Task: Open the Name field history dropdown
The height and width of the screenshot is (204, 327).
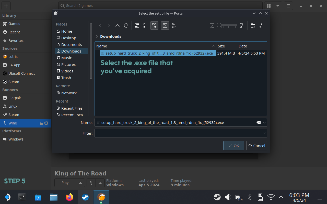Action: [x=264, y=123]
